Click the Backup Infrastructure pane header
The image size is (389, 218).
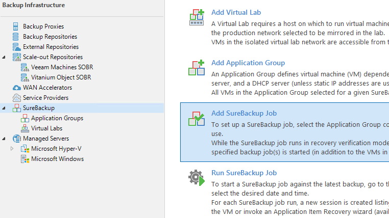[x=34, y=5]
